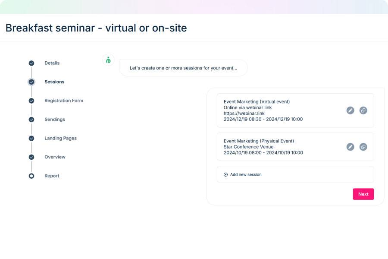Image resolution: width=388 pixels, height=259 pixels.
Task: Click the Overview step checkmark circle
Action: pos(31,157)
